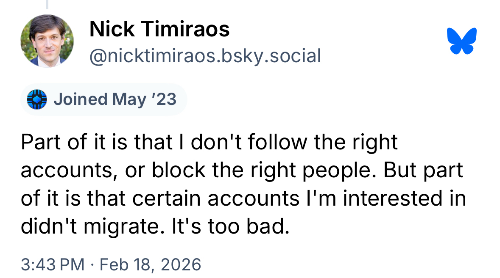This screenshot has height=278, width=500.
Task: Open Nick Timiraos's profile photo
Action: tap(47, 41)
